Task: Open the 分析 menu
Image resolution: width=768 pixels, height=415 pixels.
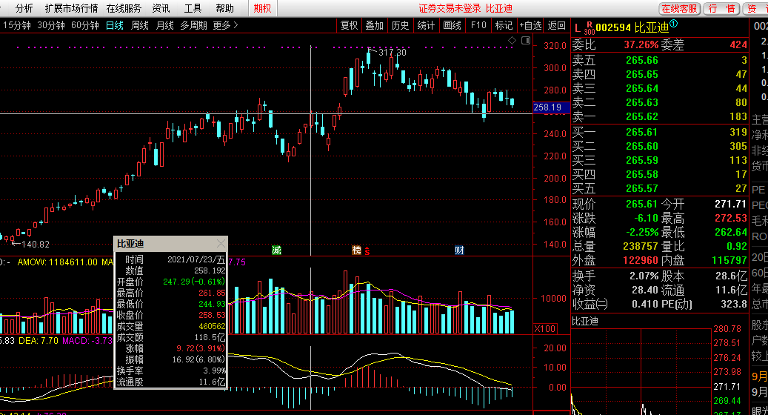Action: click(x=24, y=8)
